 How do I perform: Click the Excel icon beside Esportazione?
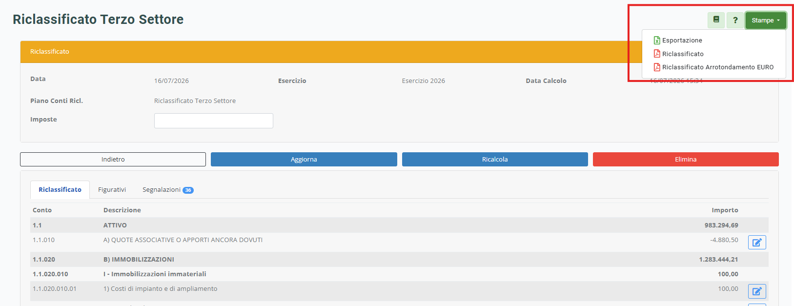click(657, 41)
